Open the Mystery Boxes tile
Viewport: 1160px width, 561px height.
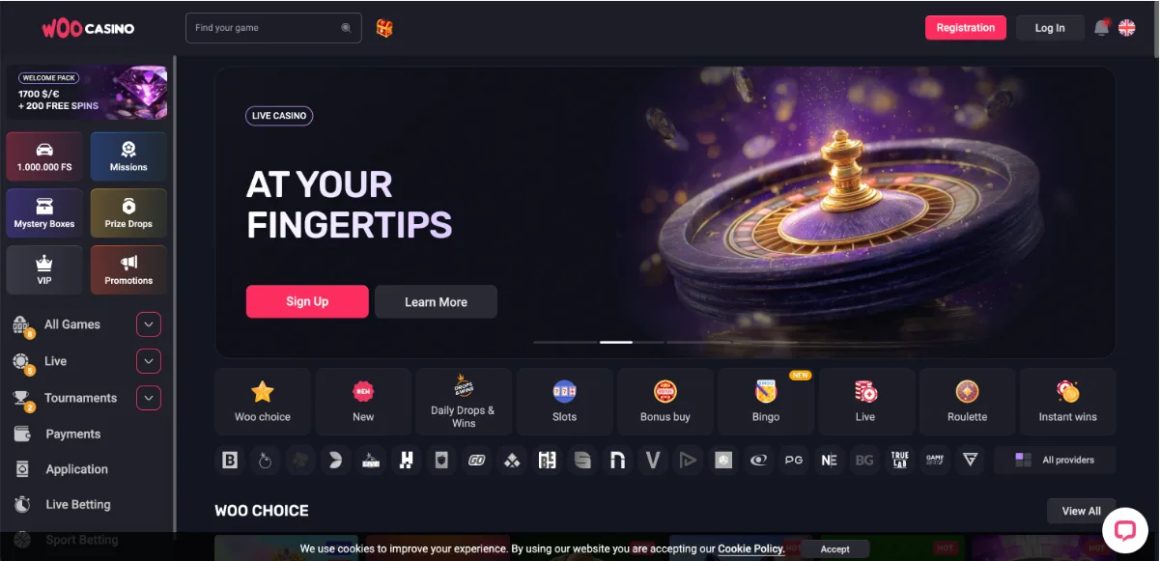pyautogui.click(x=44, y=213)
